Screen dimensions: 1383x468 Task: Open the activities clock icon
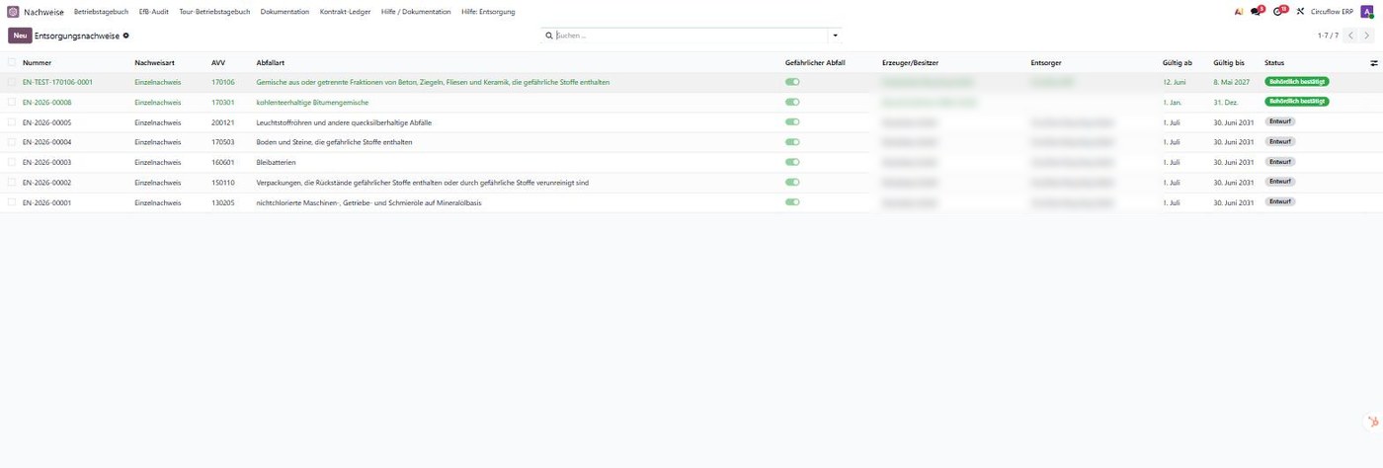tap(1279, 12)
